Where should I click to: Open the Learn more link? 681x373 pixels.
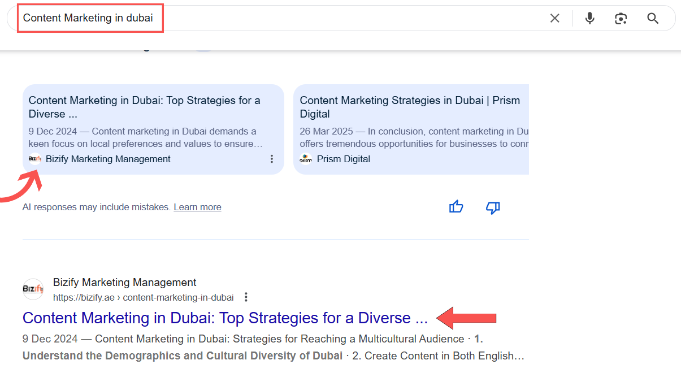pyautogui.click(x=197, y=207)
